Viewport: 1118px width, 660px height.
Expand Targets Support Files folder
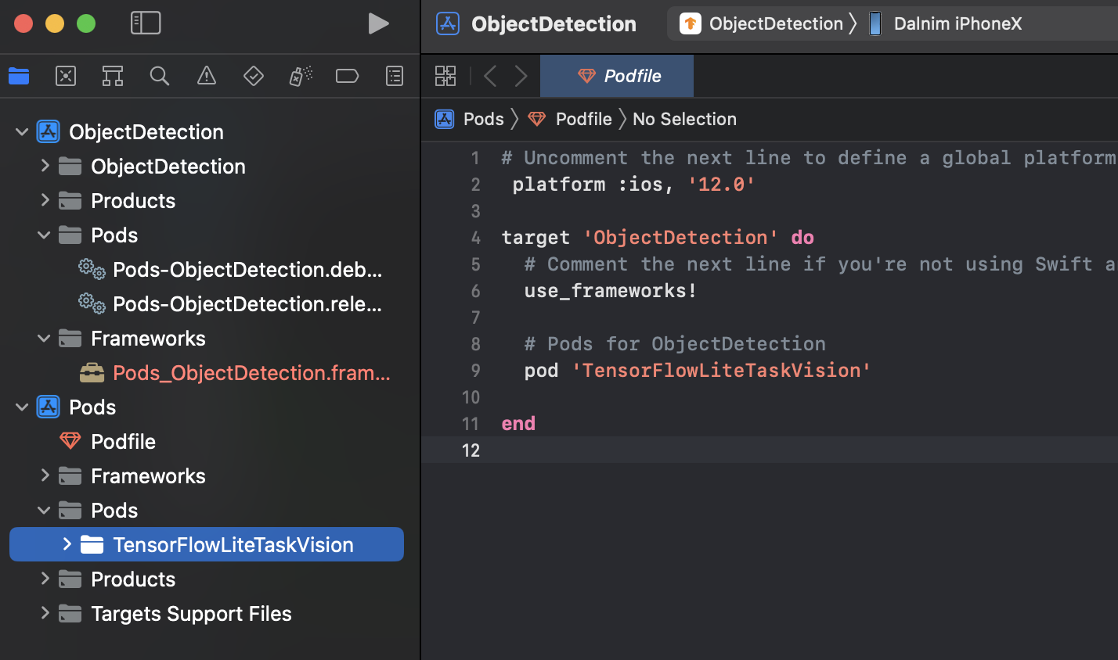[x=45, y=613]
